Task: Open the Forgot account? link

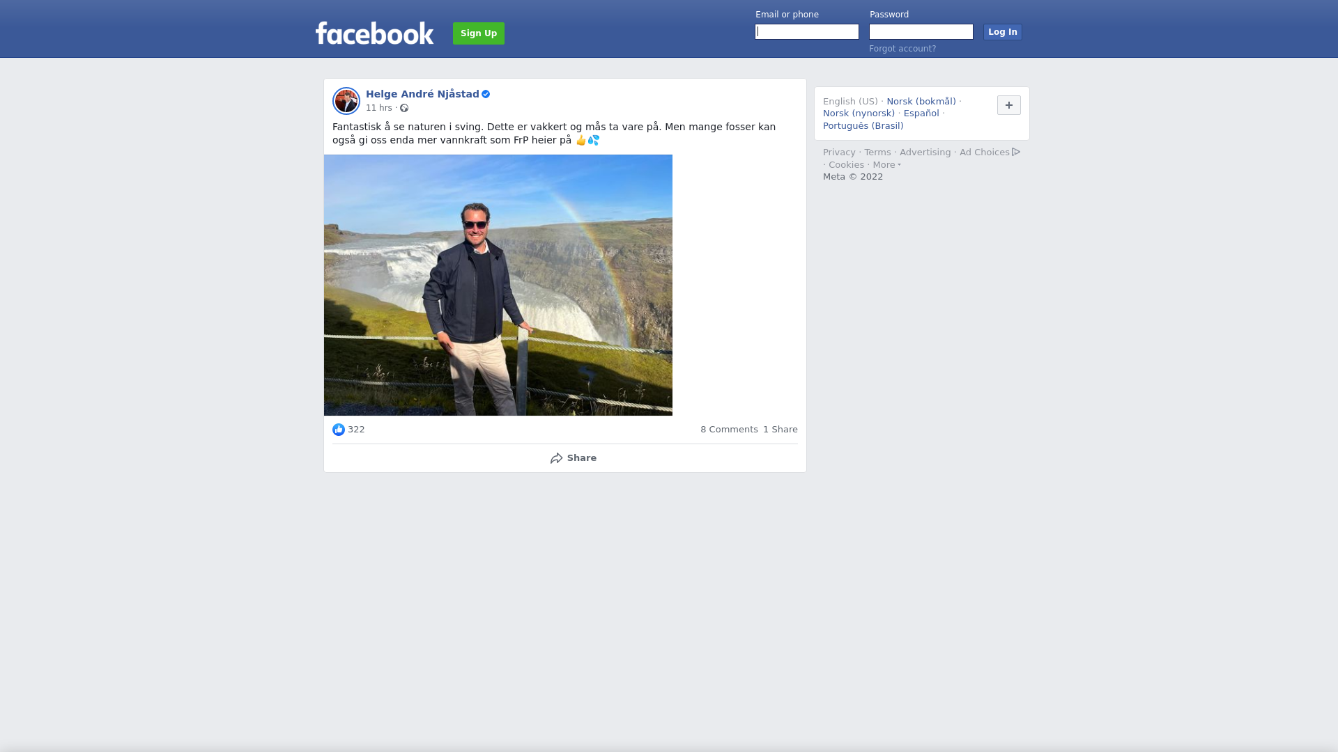Action: (x=902, y=49)
